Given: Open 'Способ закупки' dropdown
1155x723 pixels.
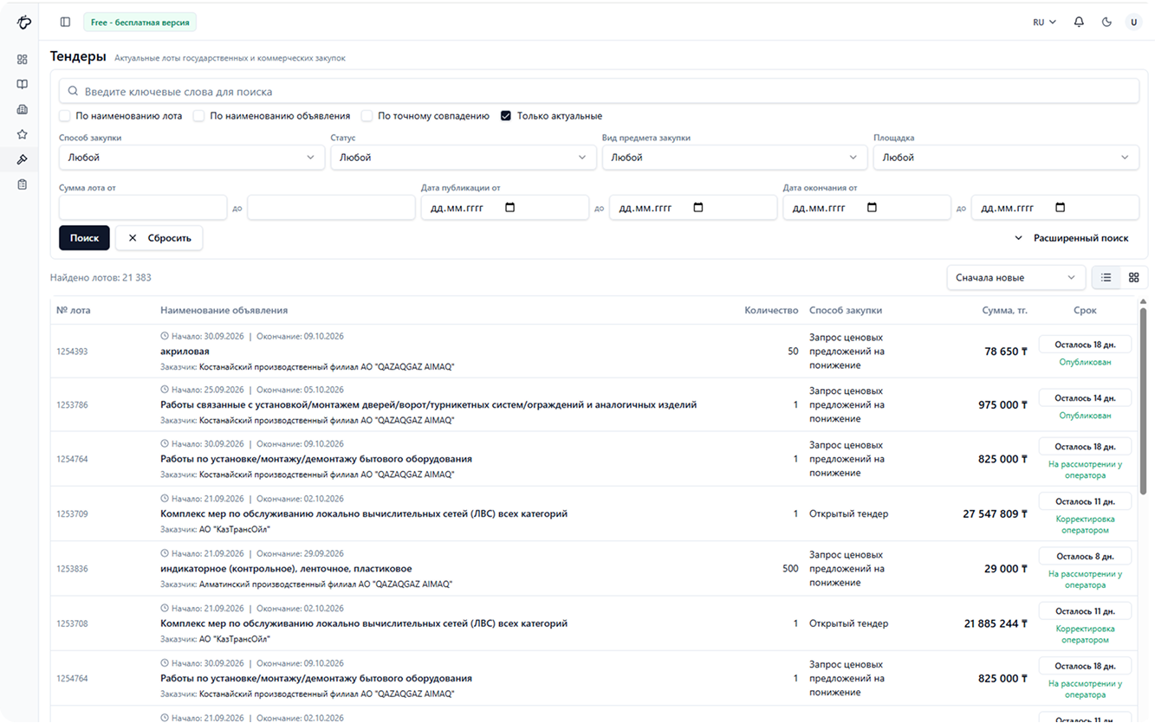Looking at the screenshot, I should [191, 158].
